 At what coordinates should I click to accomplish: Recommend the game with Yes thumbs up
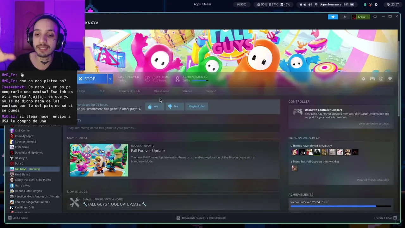point(155,106)
